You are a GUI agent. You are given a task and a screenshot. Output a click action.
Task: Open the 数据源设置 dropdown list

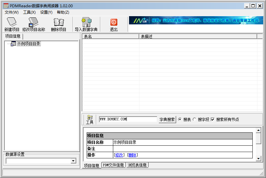[x=73, y=161]
